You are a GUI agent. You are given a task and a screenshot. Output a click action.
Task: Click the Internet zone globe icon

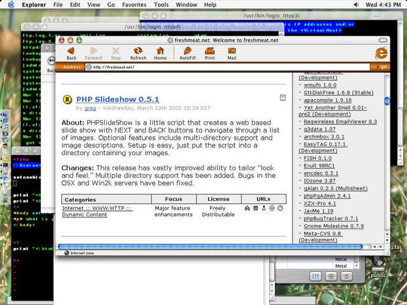click(x=66, y=253)
